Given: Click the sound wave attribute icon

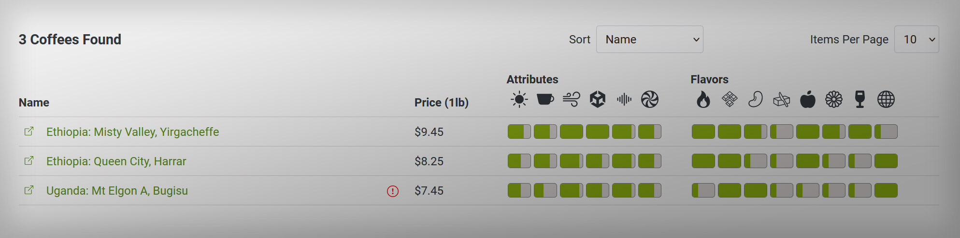Looking at the screenshot, I should pos(624,100).
